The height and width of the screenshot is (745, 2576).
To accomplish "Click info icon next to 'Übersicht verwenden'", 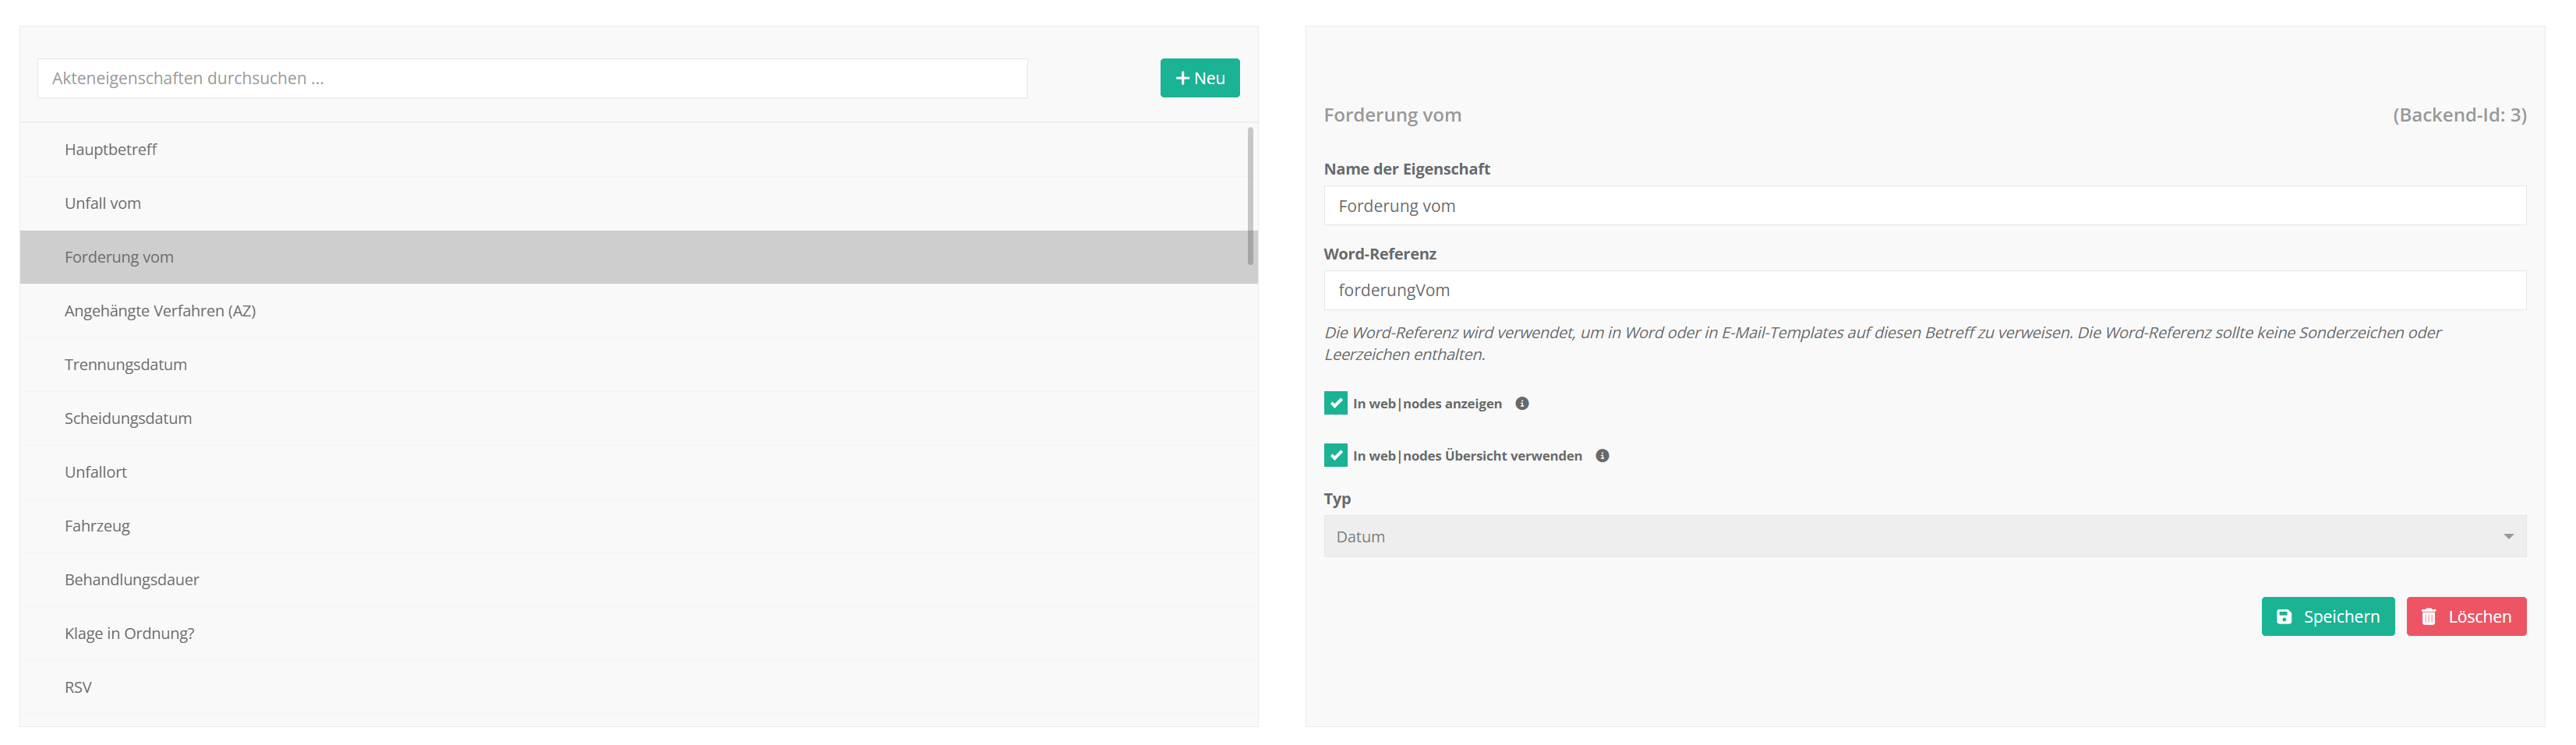I will (x=1601, y=456).
